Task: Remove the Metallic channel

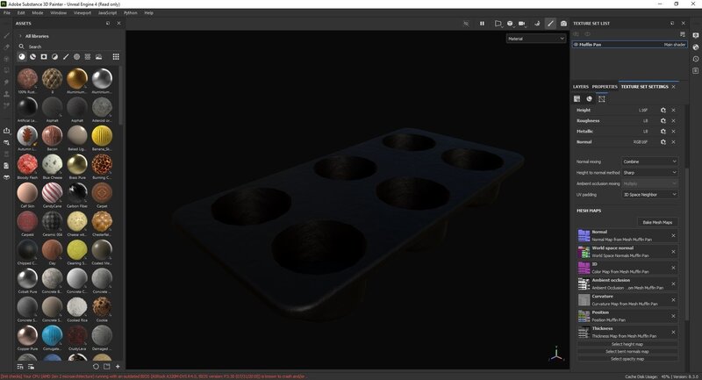Action: (x=674, y=131)
